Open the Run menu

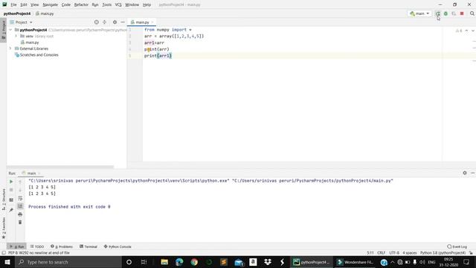point(95,4)
